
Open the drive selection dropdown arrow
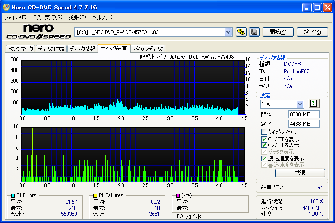pos(228,32)
